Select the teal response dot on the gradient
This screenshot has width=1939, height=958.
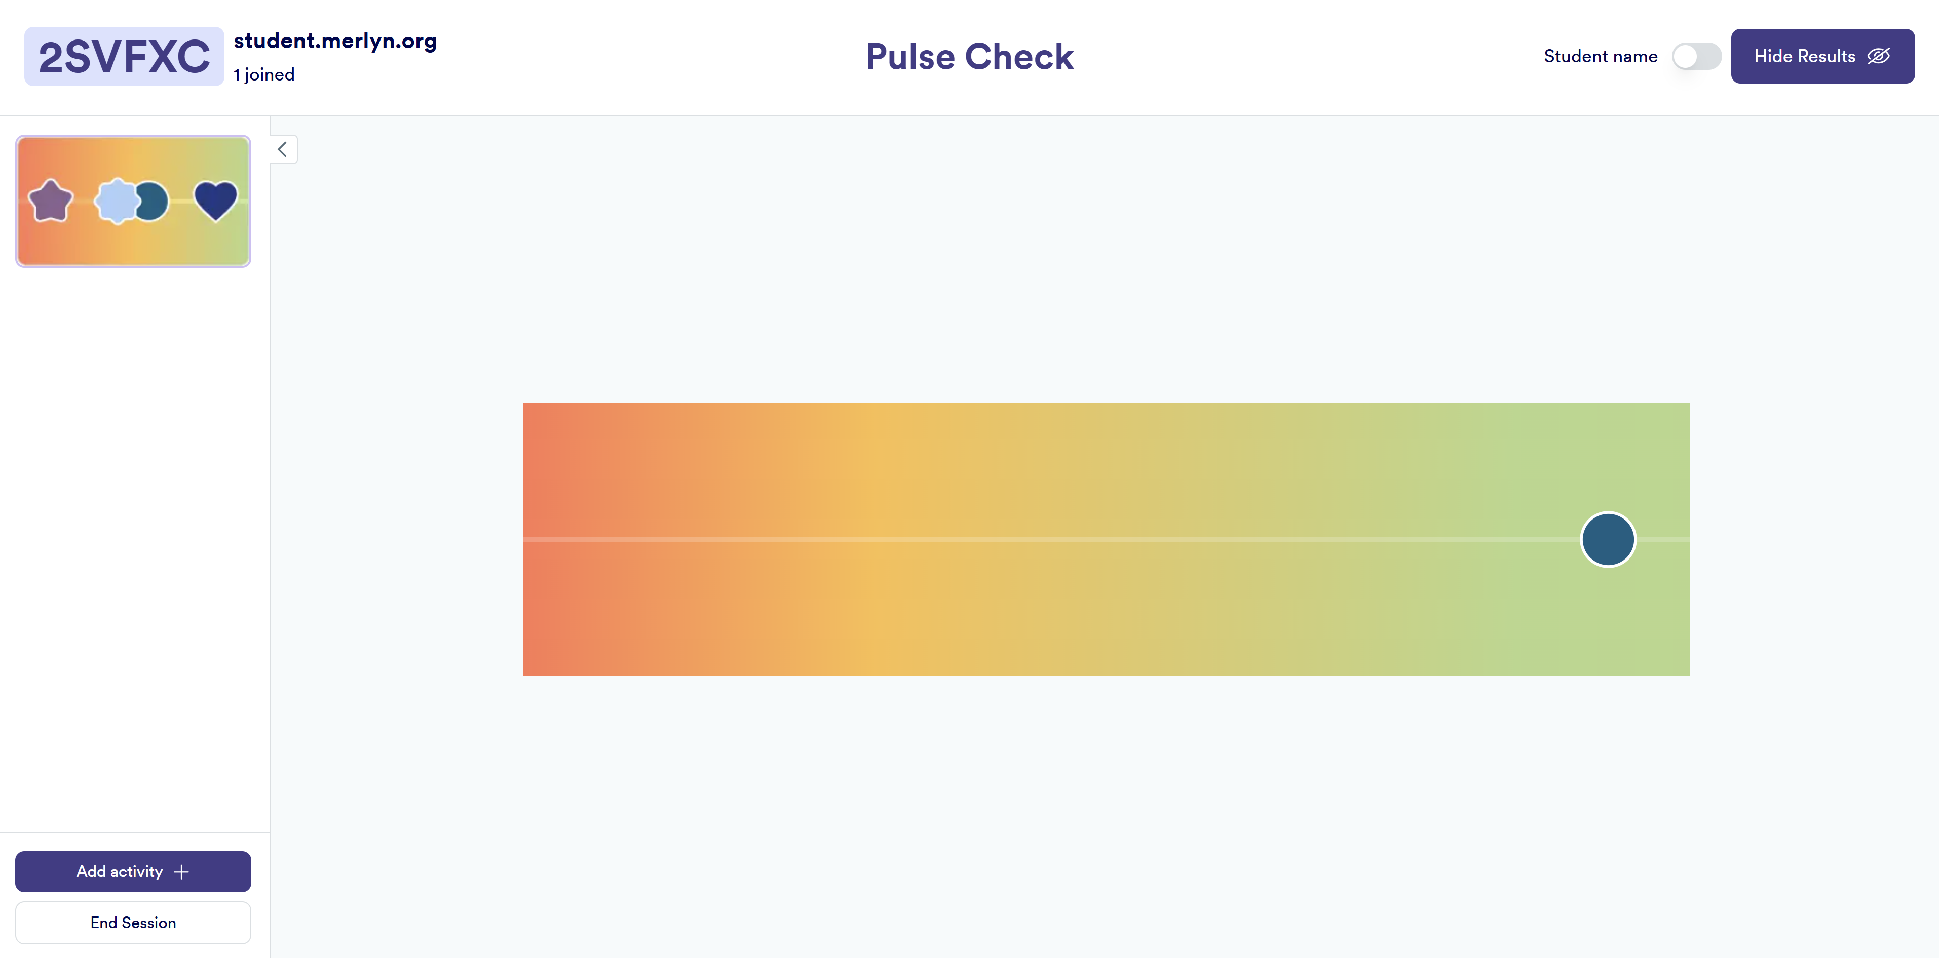1608,539
